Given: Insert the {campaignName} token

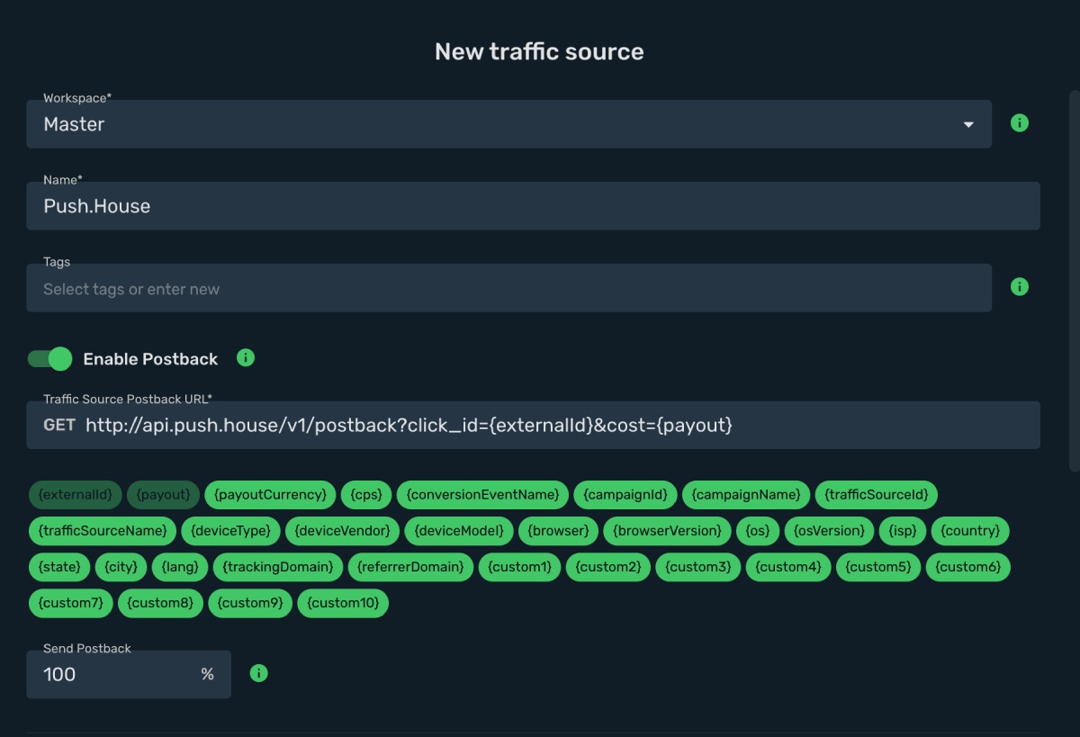Looking at the screenshot, I should coord(746,495).
